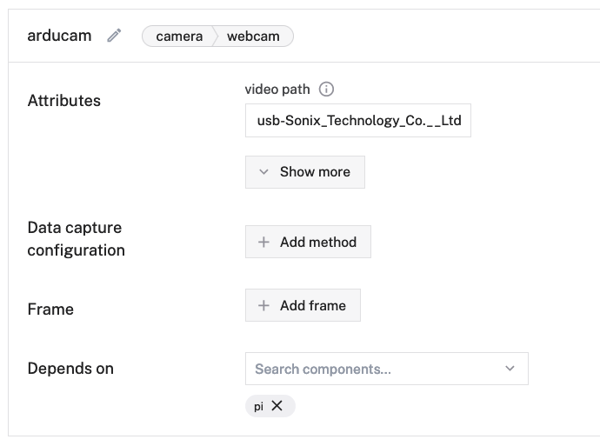Viewport: 600px width, 446px height.
Task: Click the Add method button label
Action: [x=317, y=243]
